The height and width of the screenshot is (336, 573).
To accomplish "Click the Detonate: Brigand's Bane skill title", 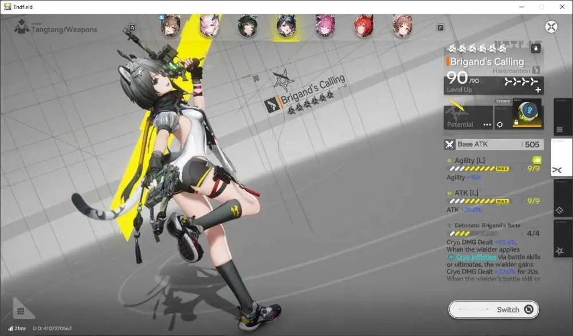I will point(487,226).
